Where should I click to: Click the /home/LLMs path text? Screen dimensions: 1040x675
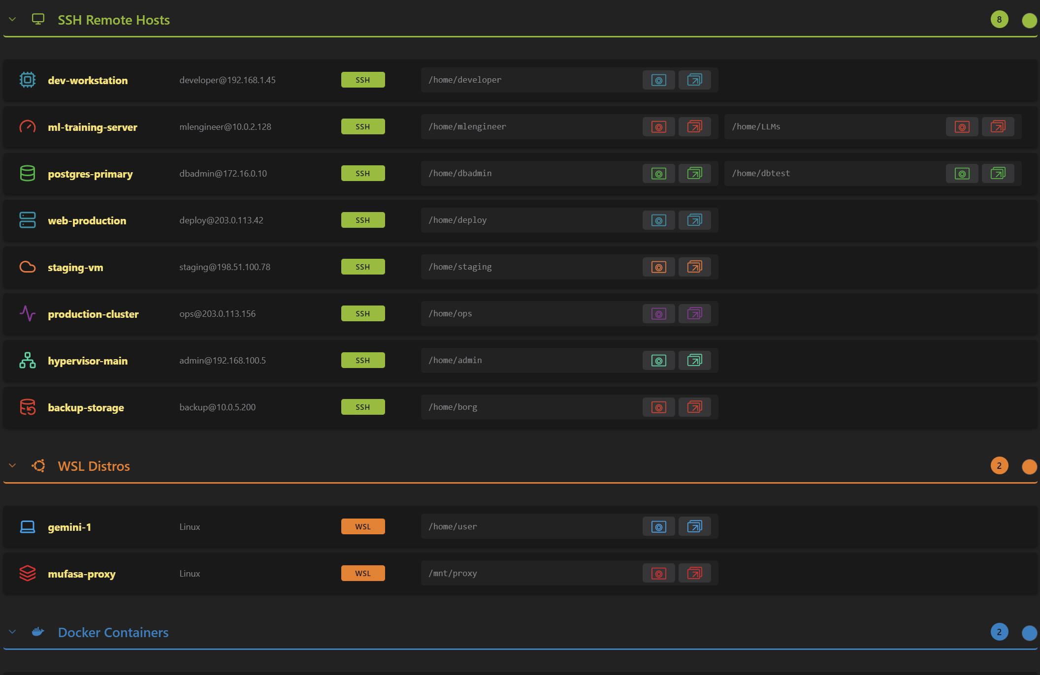[x=756, y=126]
